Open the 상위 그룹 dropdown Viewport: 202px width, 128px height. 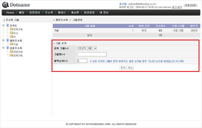[x=87, y=48]
